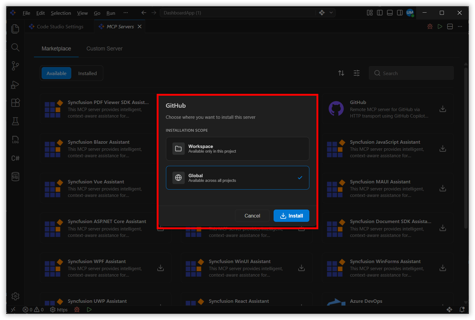This screenshot has height=320, width=475.
Task: Click the assistant icon in status bar
Action: click(449, 310)
